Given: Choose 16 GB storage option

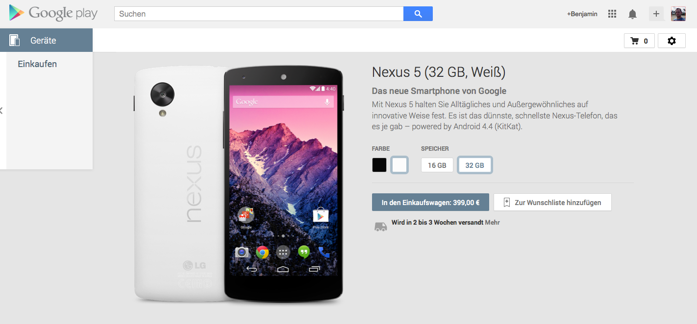Looking at the screenshot, I should coord(437,165).
